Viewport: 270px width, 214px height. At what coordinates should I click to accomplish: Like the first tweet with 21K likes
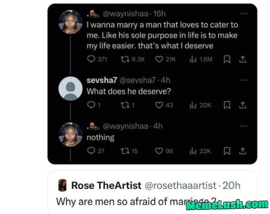159,59
